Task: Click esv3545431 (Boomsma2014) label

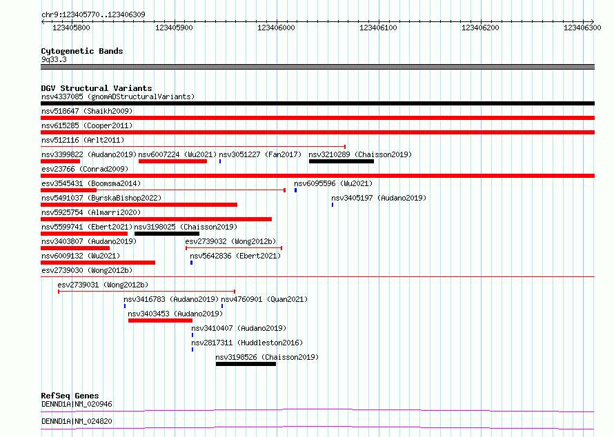Action: (91, 183)
